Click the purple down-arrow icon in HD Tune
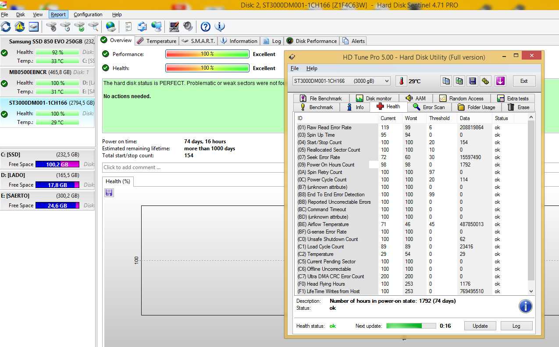This screenshot has height=347, width=559. pos(500,81)
